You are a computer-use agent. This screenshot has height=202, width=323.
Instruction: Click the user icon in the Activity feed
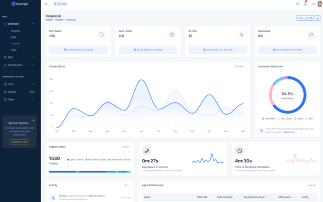pyautogui.click(x=53, y=198)
